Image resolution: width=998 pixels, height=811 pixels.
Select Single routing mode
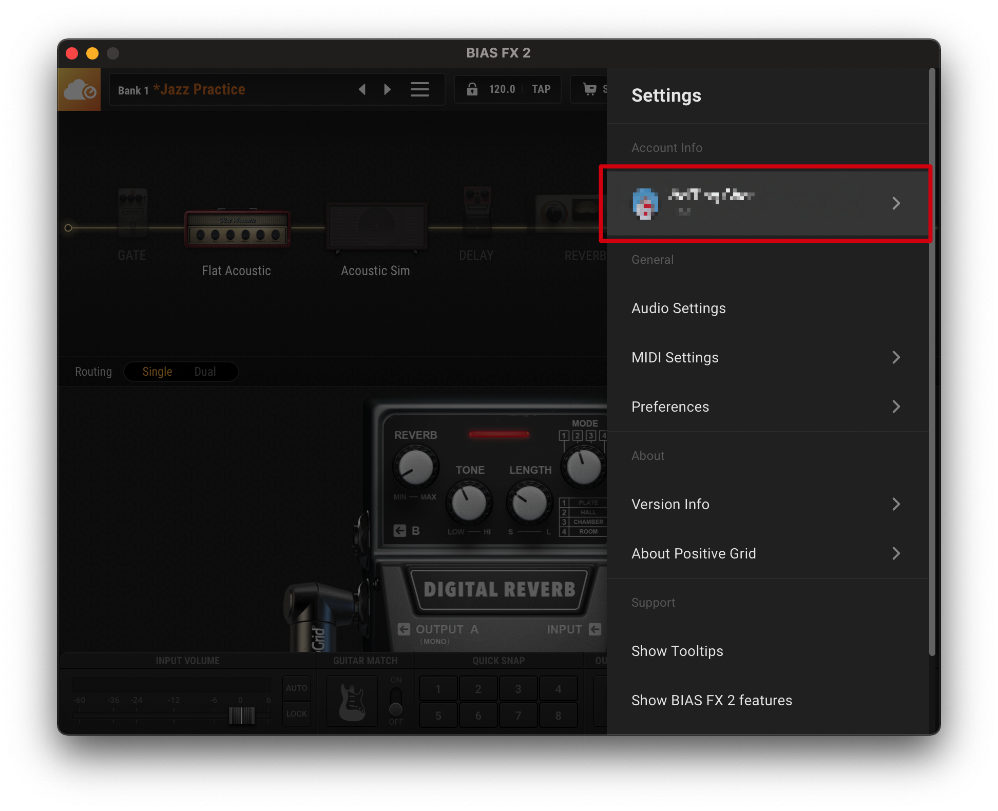click(157, 372)
